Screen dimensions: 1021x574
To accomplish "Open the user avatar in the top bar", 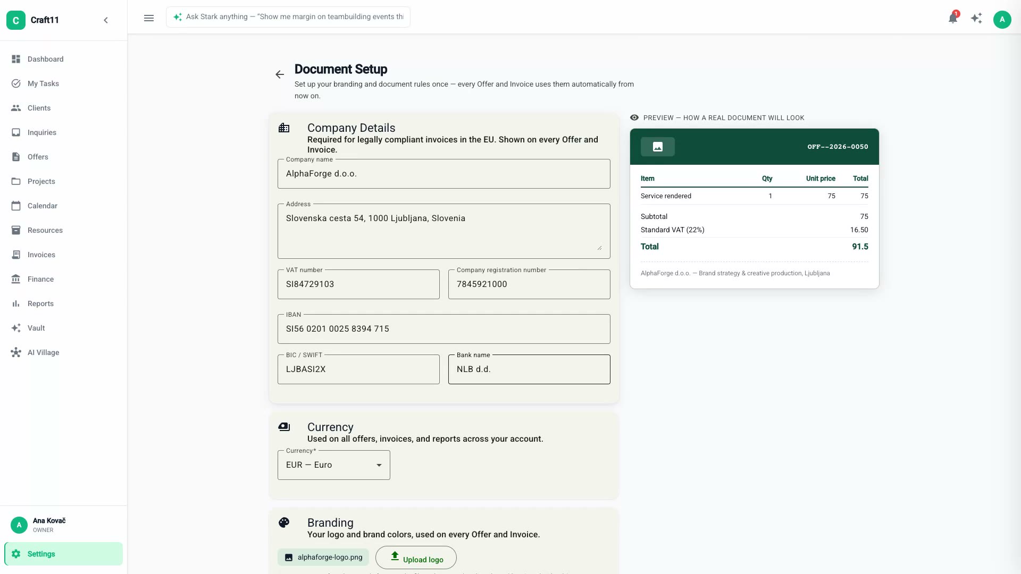I will pyautogui.click(x=1002, y=20).
